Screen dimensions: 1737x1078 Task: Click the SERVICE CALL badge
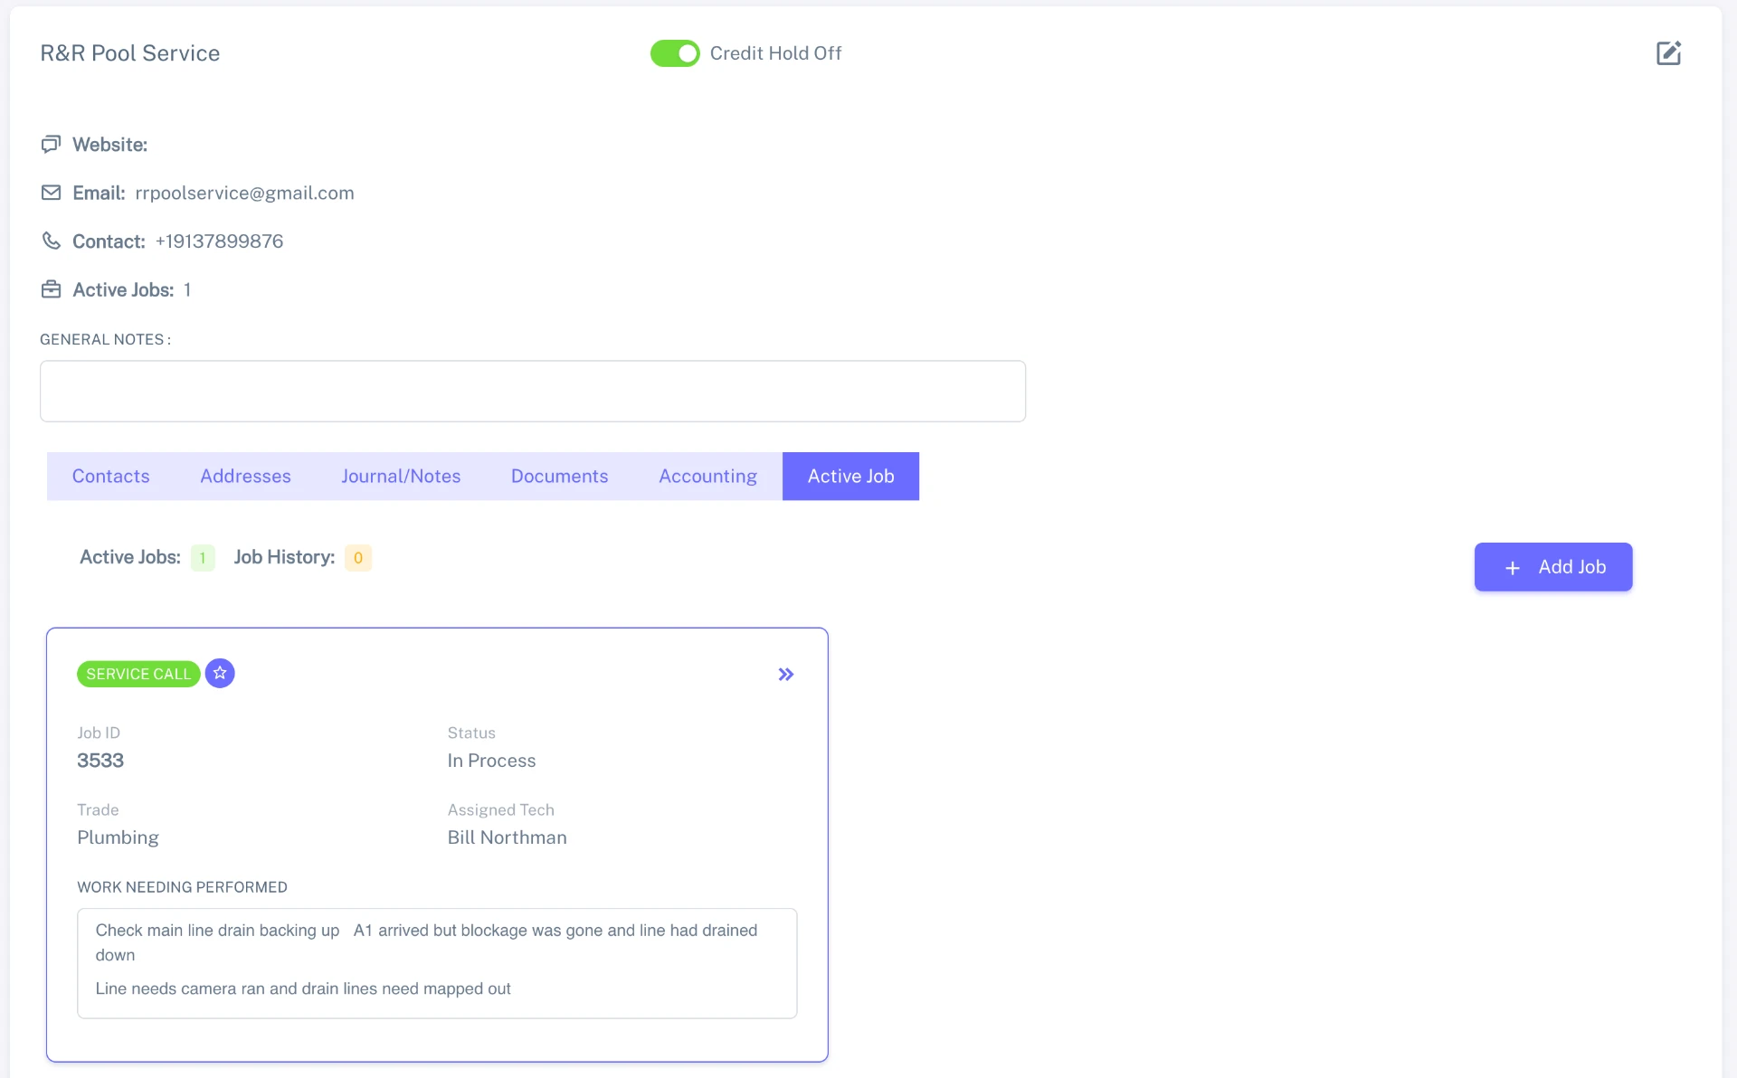(138, 674)
